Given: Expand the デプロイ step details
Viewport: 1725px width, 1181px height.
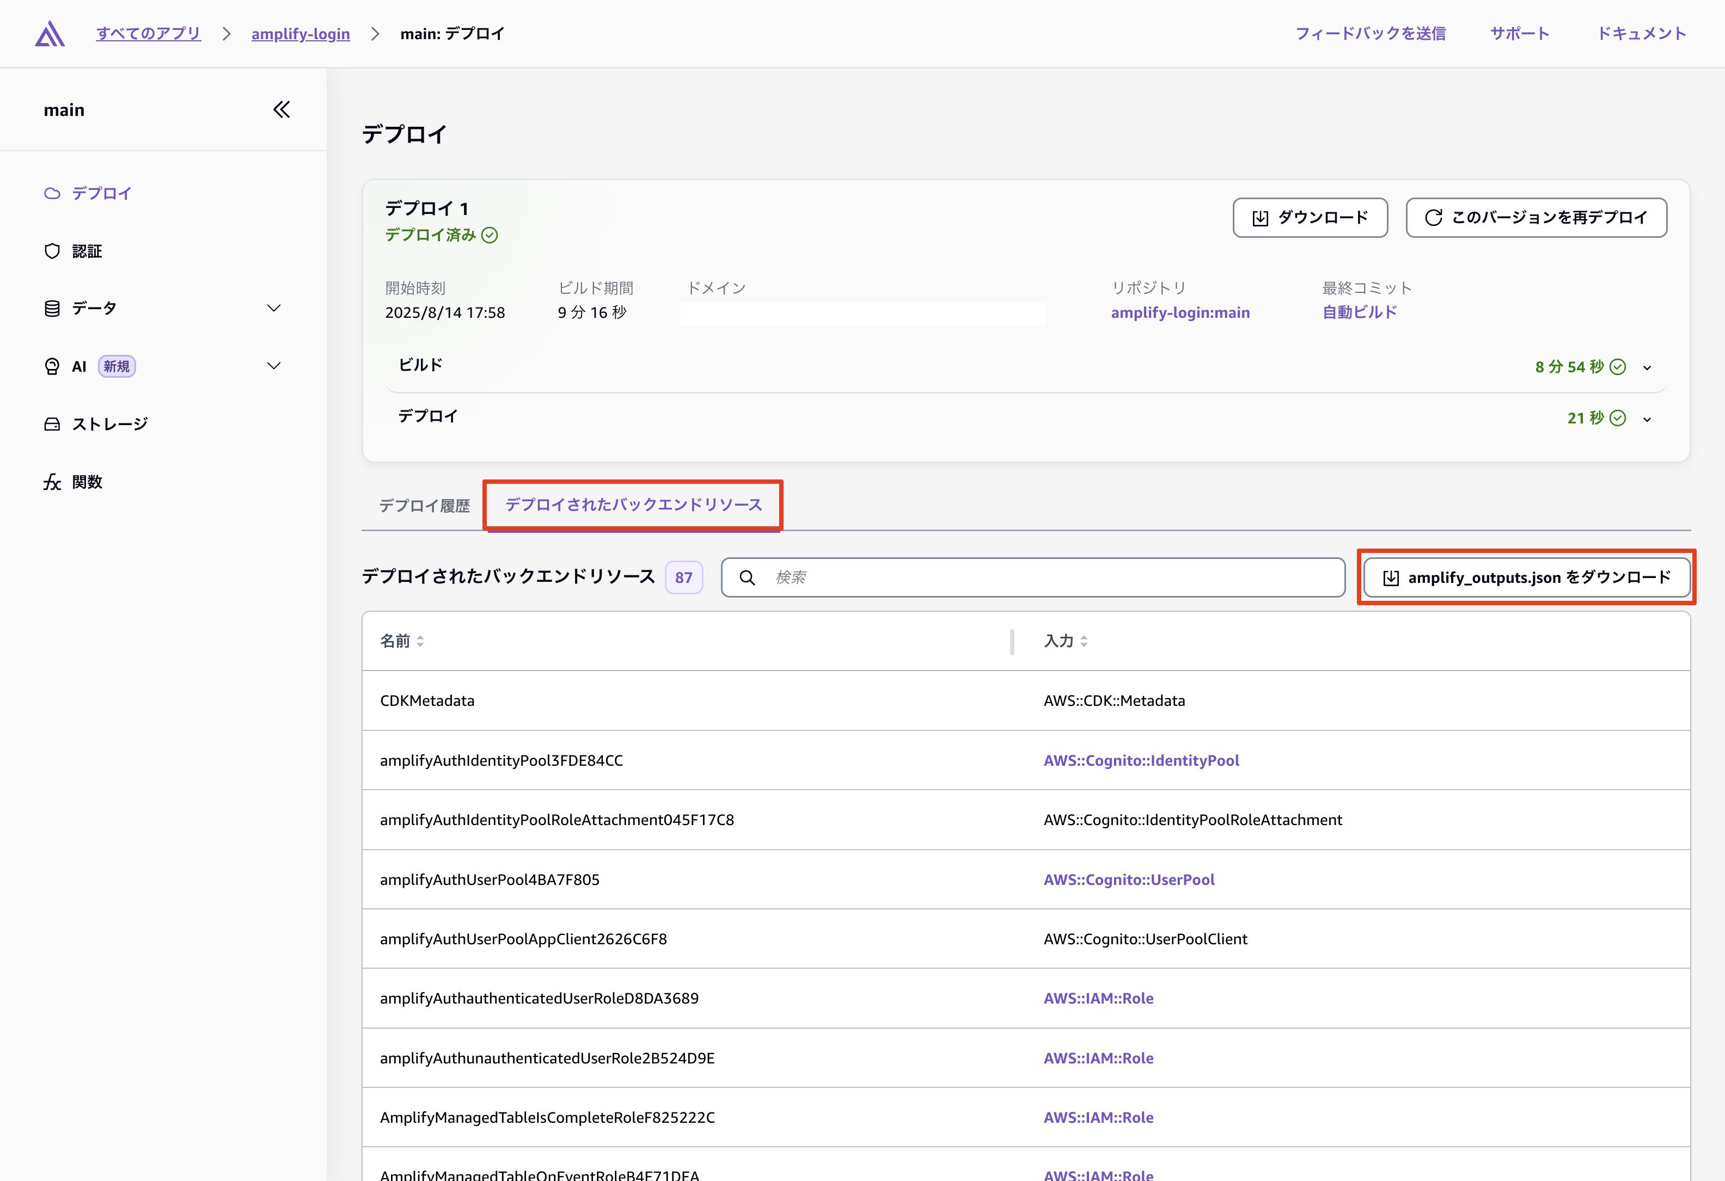Looking at the screenshot, I should 1647,420.
